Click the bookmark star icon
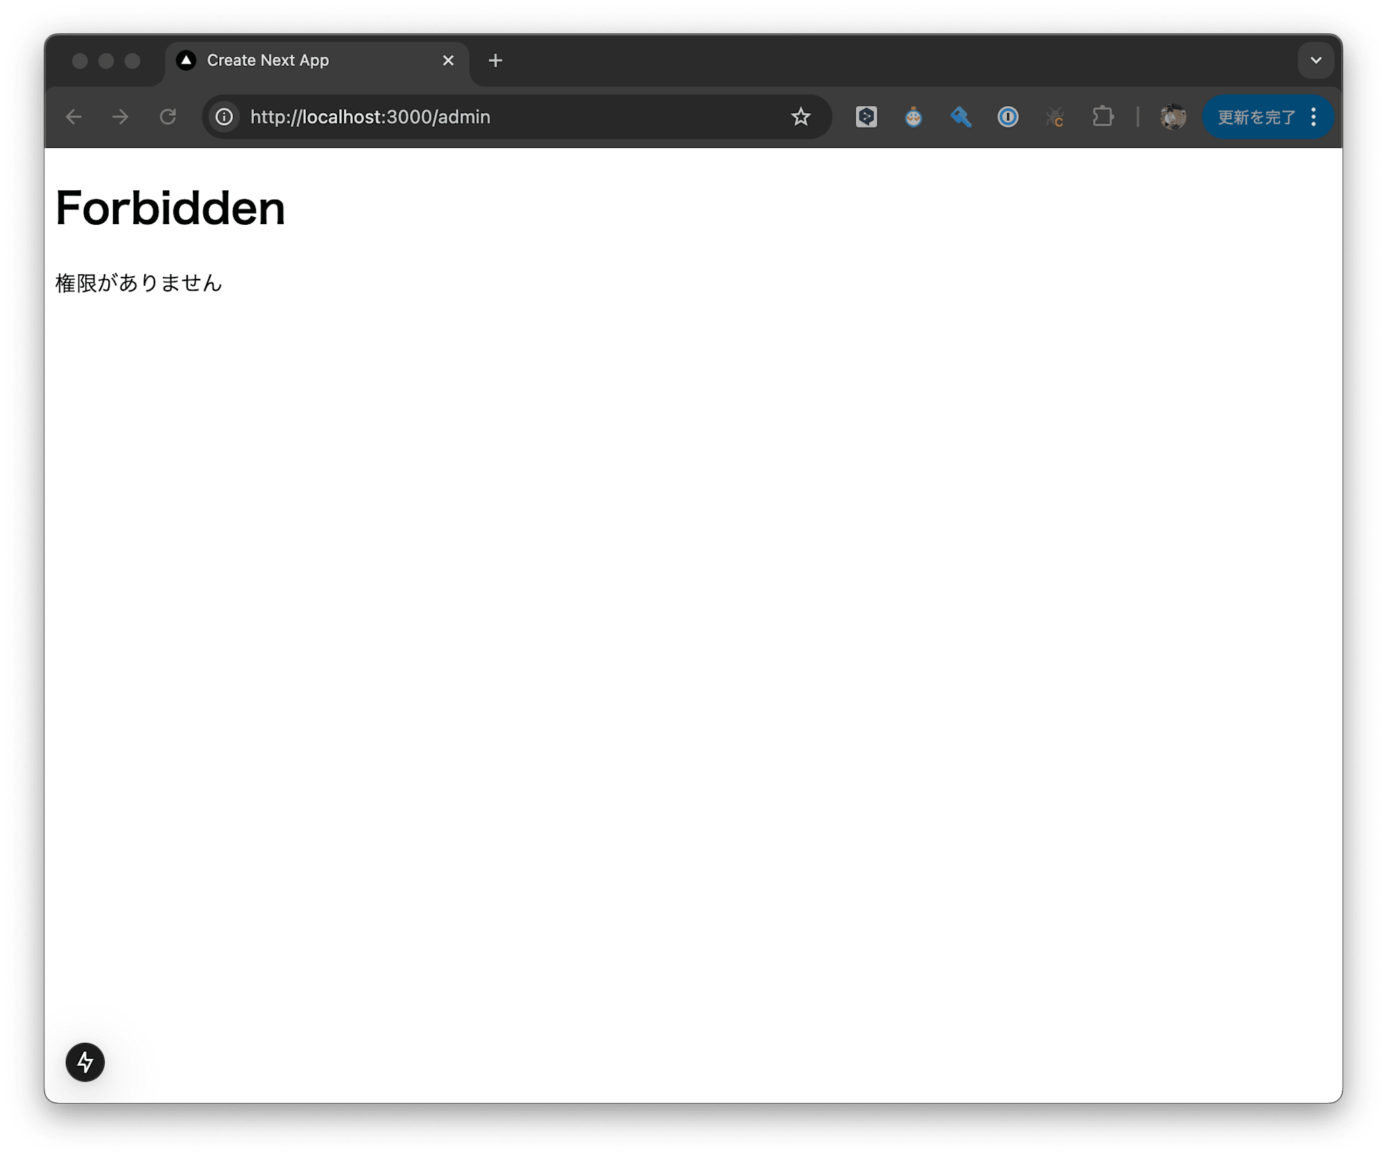Viewport: 1387px width, 1158px height. pyautogui.click(x=804, y=115)
